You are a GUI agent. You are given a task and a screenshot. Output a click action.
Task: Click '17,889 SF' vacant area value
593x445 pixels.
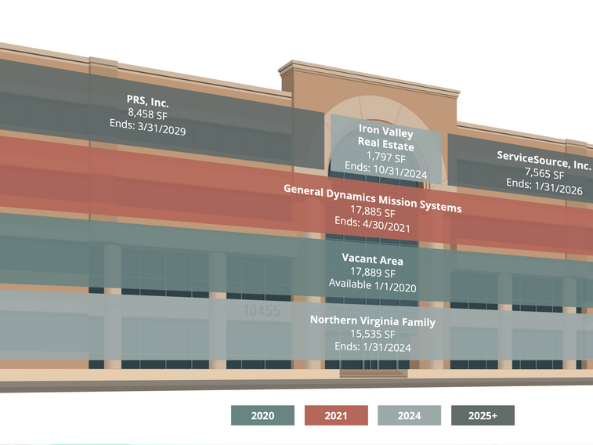coord(373,272)
